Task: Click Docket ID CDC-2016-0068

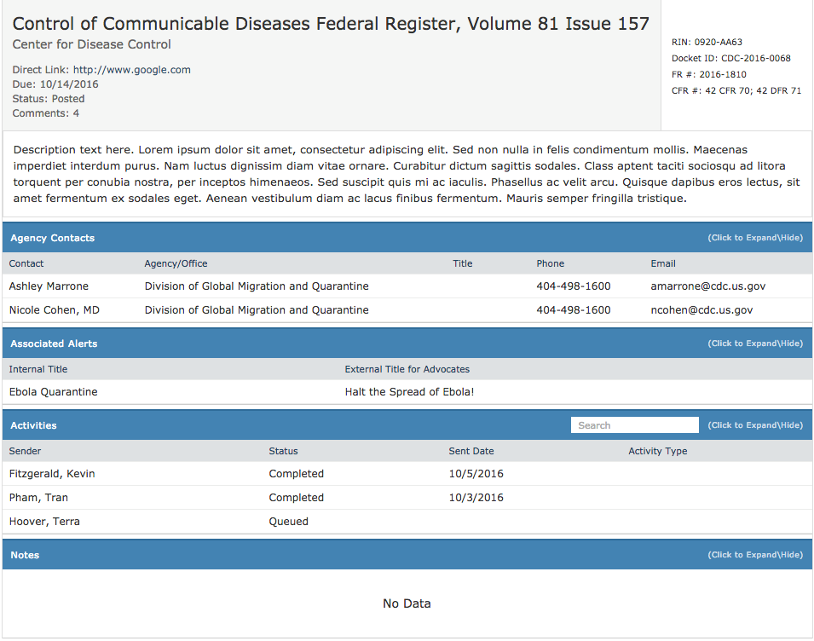Action: 731,58
